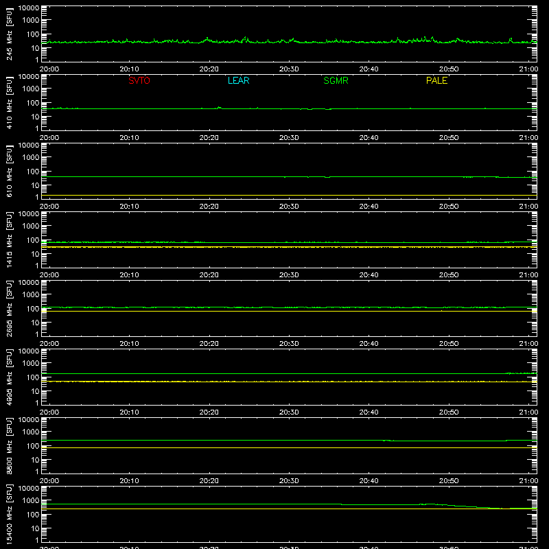The height and width of the screenshot is (549, 549).
Task: Click the 10 tick value on 1415 MHz plot
Action: pyautogui.click(x=35, y=254)
